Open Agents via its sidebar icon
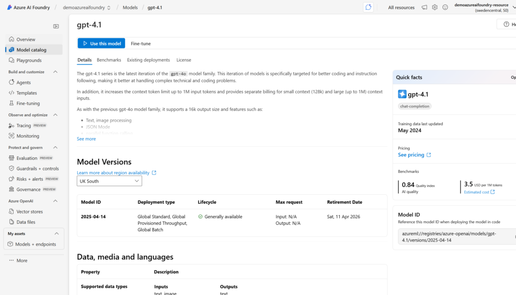This screenshot has width=516, height=295. pyautogui.click(x=12, y=82)
